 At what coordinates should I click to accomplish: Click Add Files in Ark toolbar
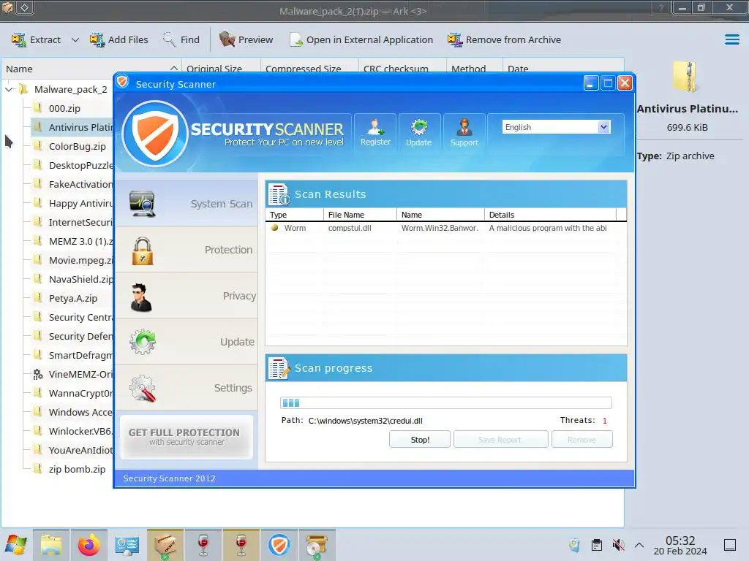coord(119,39)
